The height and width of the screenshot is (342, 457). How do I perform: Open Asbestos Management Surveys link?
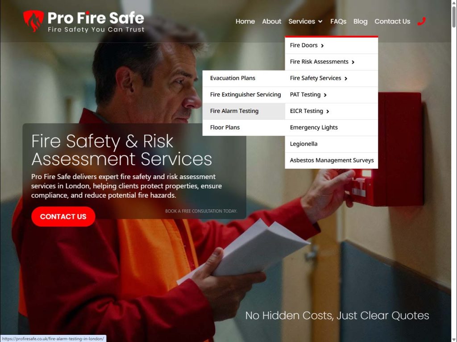point(332,160)
